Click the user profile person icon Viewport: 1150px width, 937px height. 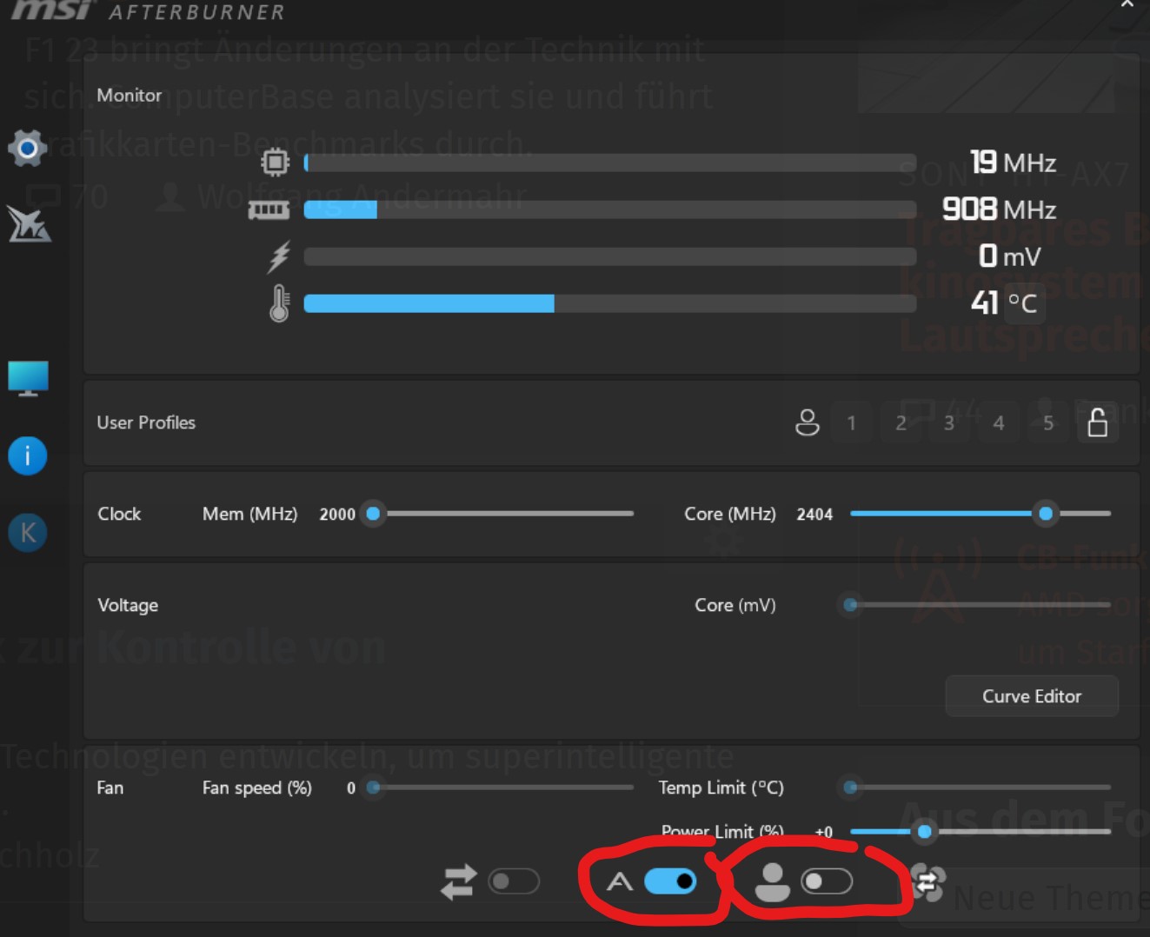coord(808,422)
